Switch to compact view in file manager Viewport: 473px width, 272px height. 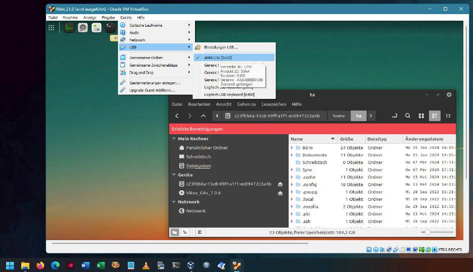click(448, 116)
